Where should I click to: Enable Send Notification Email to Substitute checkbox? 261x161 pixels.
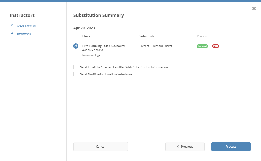point(76,74)
